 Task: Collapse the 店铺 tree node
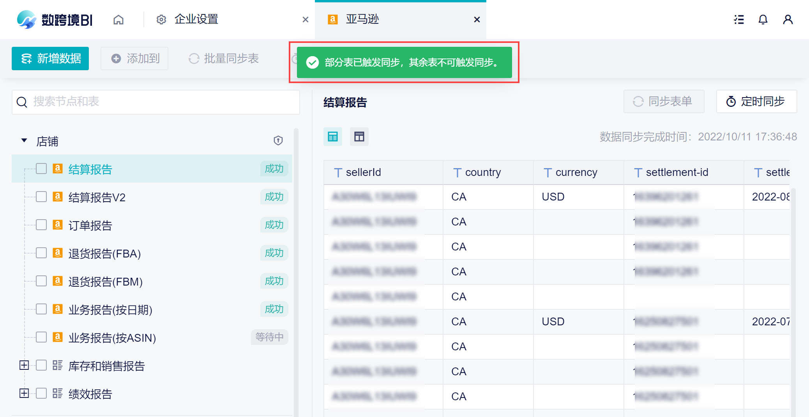(x=24, y=140)
